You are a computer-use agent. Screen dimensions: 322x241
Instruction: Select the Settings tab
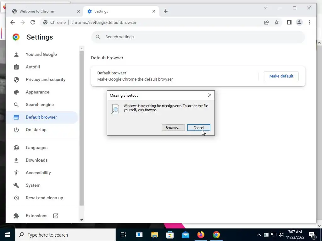[121, 11]
